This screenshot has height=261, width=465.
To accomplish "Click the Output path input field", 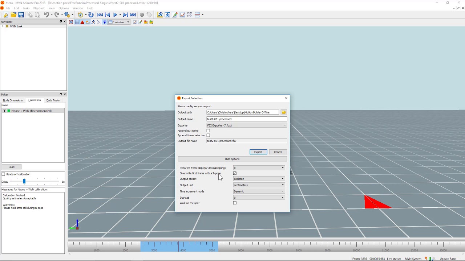I will pos(243,112).
